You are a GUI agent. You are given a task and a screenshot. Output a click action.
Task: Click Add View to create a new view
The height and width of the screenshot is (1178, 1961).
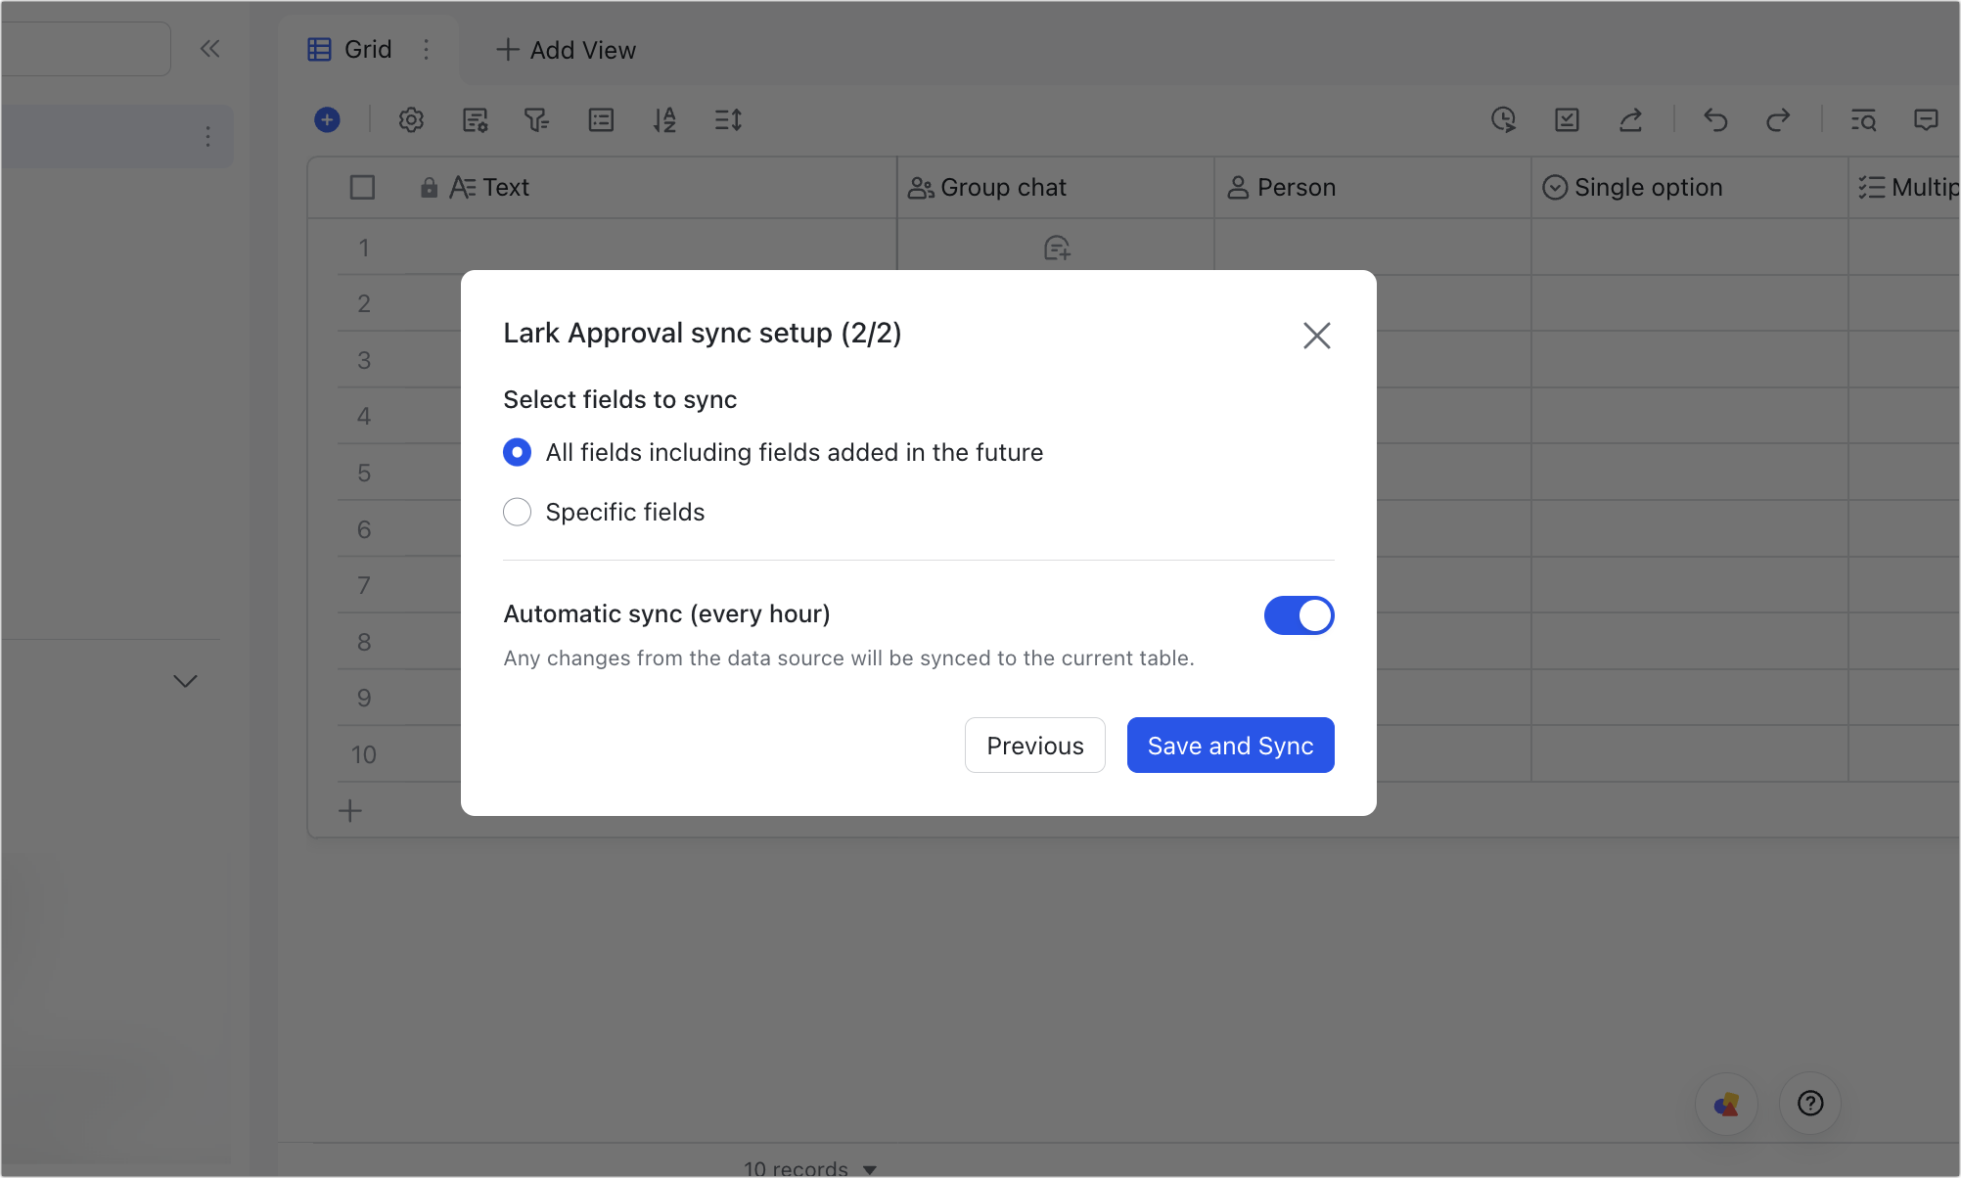click(565, 50)
